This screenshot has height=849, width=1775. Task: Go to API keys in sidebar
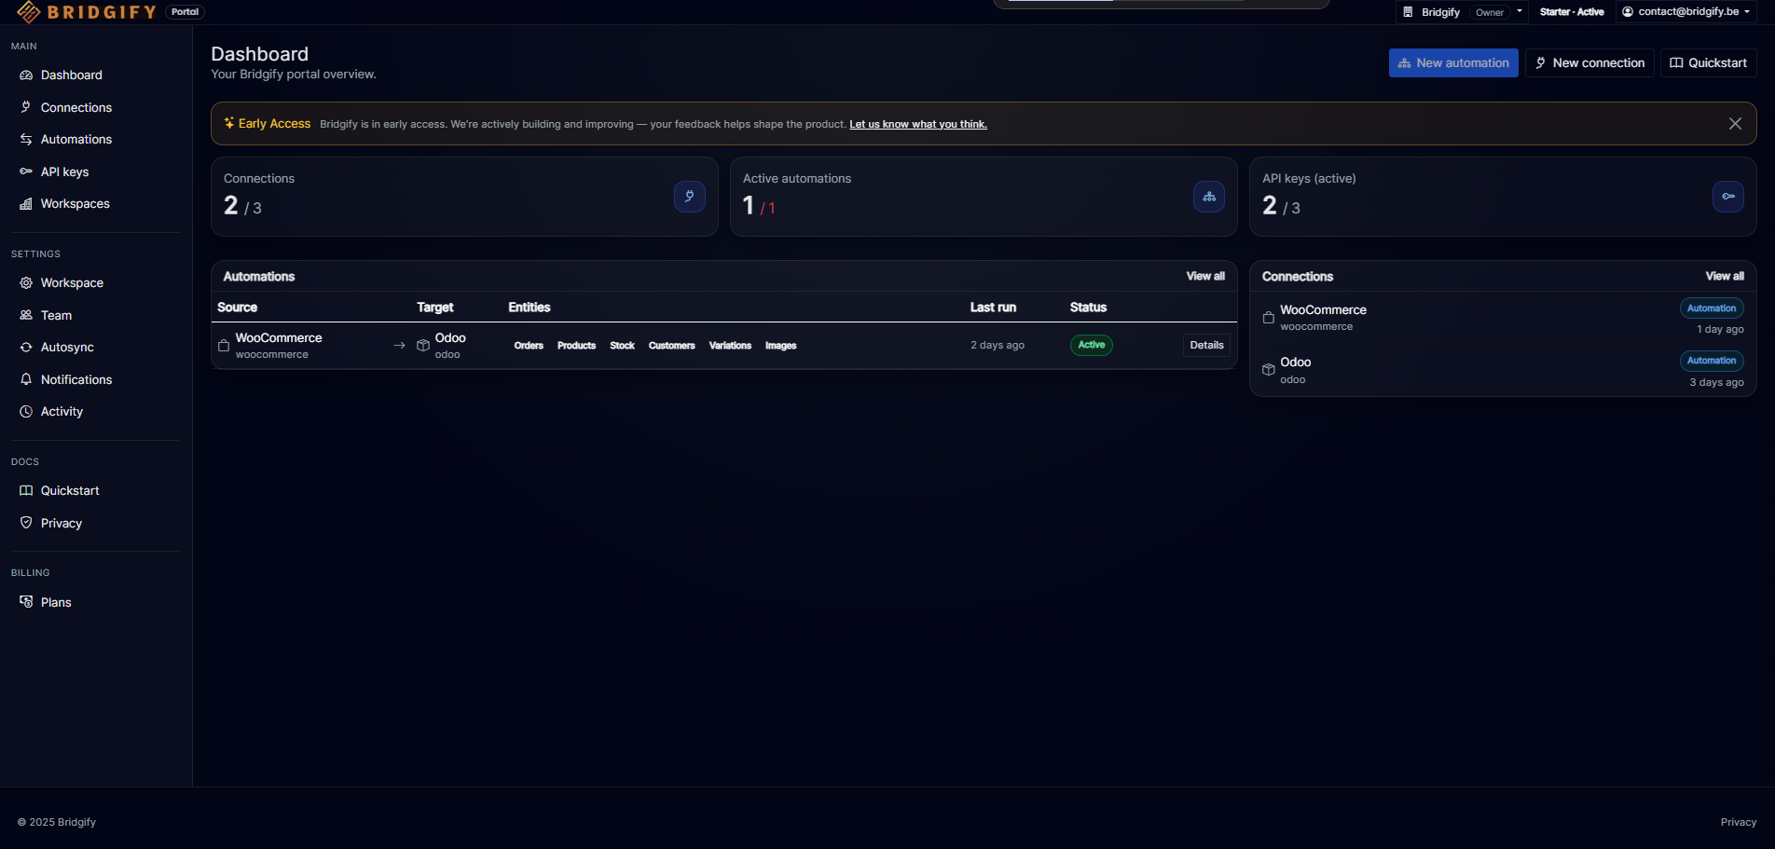tap(64, 172)
